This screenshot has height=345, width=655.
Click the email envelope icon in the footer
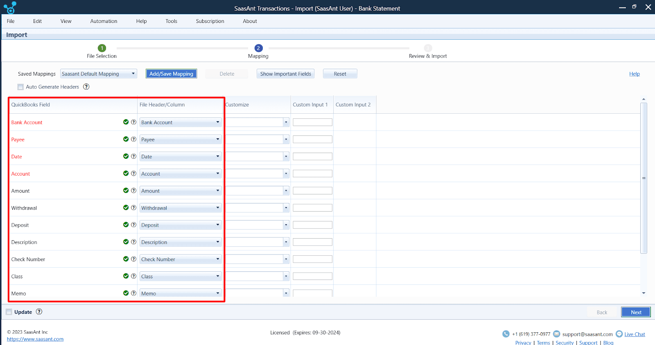(556, 334)
